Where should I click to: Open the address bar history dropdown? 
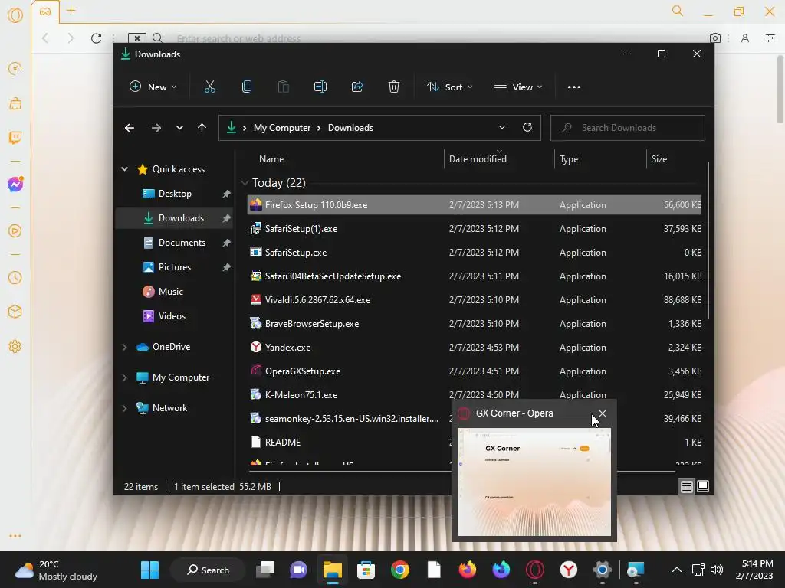click(x=501, y=128)
